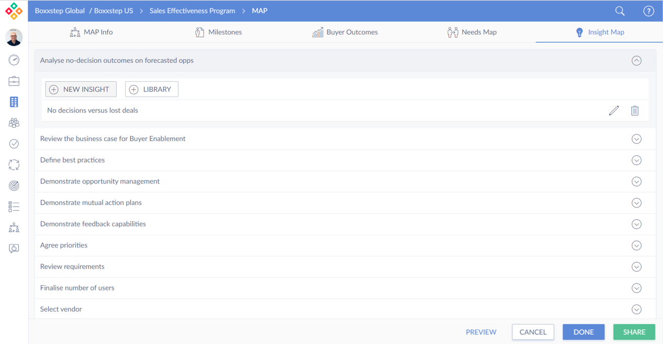This screenshot has height=344, width=663.
Task: Select the building icon in sidebar
Action: (x=14, y=102)
